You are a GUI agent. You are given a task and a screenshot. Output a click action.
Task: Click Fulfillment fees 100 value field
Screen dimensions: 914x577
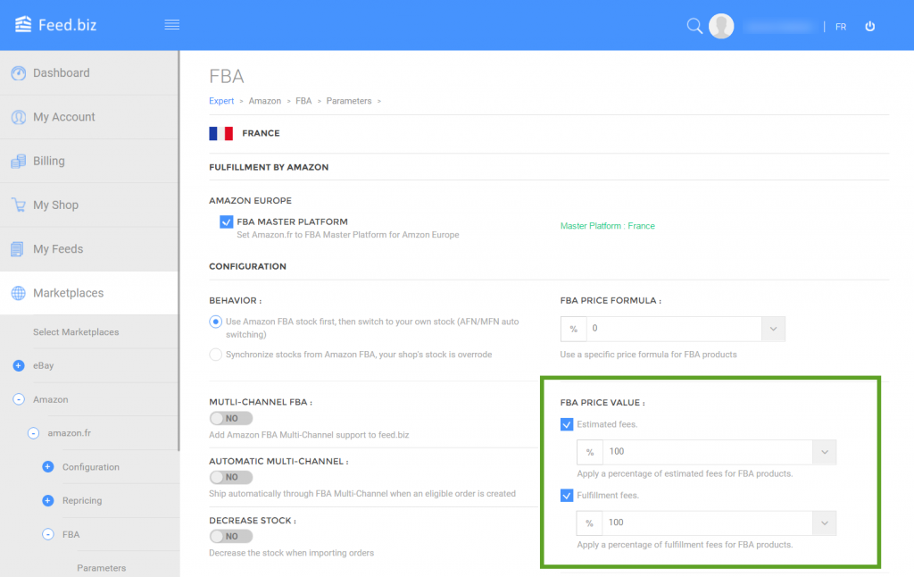[707, 523]
